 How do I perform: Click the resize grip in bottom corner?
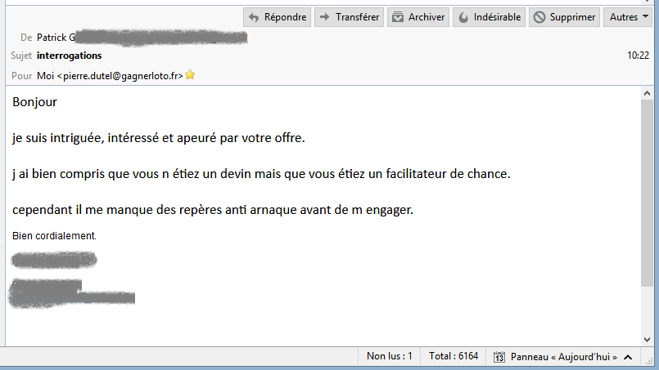pyautogui.click(x=649, y=361)
